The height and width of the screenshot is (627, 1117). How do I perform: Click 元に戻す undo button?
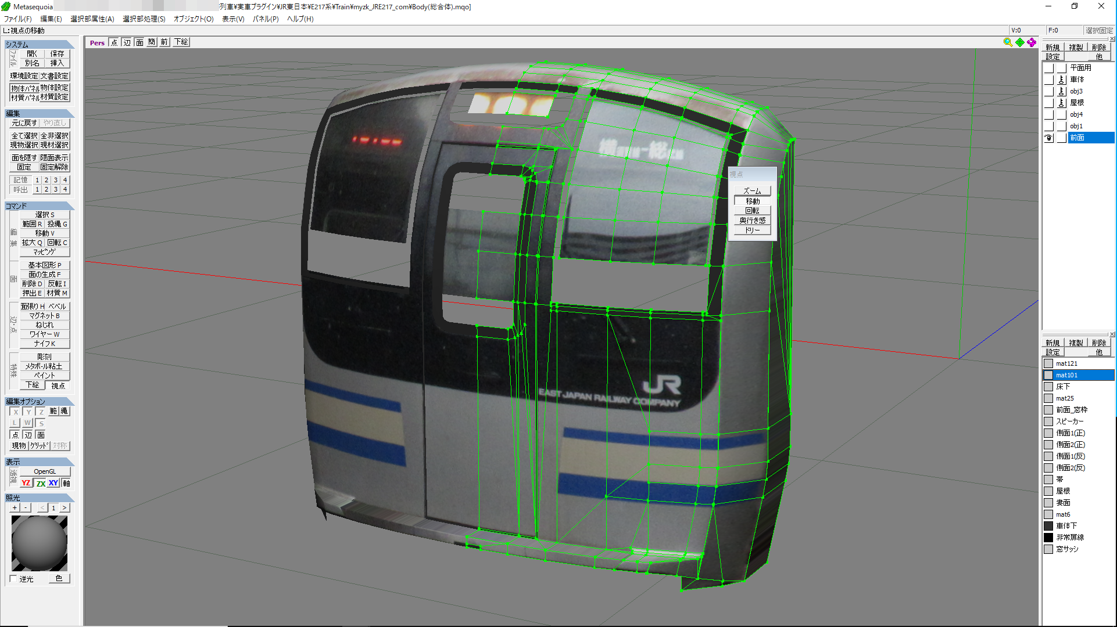[x=24, y=123]
